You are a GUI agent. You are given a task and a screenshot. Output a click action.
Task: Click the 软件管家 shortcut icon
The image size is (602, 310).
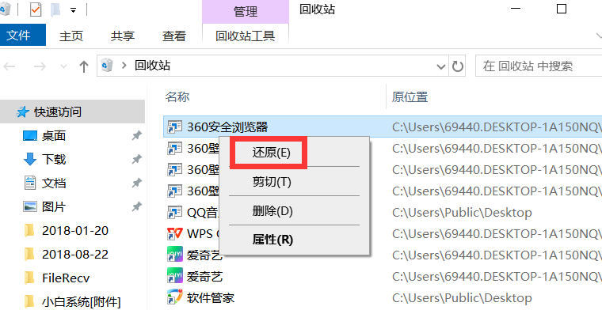coord(175,297)
